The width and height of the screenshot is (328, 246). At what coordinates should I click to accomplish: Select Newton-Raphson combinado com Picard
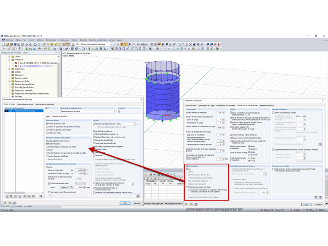[47, 147]
